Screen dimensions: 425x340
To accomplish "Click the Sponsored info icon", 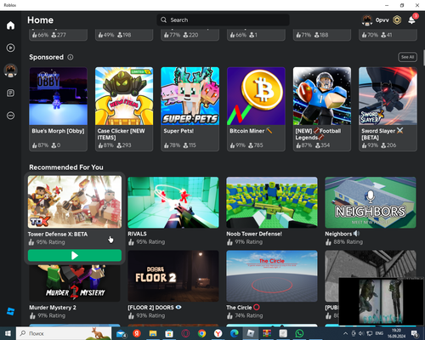I will point(71,57).
